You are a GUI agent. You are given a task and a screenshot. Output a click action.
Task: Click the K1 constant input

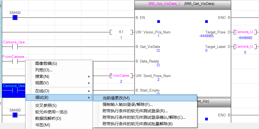[121, 32]
